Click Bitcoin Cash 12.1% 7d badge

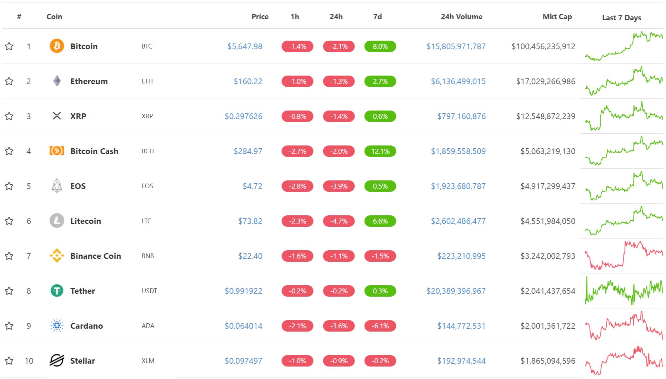380,151
